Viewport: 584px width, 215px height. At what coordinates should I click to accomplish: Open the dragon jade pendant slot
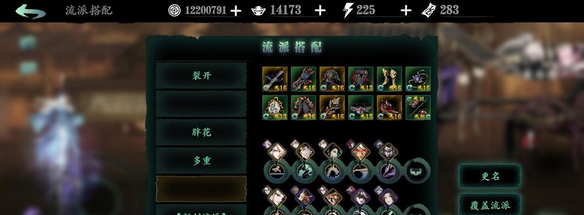(x=275, y=107)
